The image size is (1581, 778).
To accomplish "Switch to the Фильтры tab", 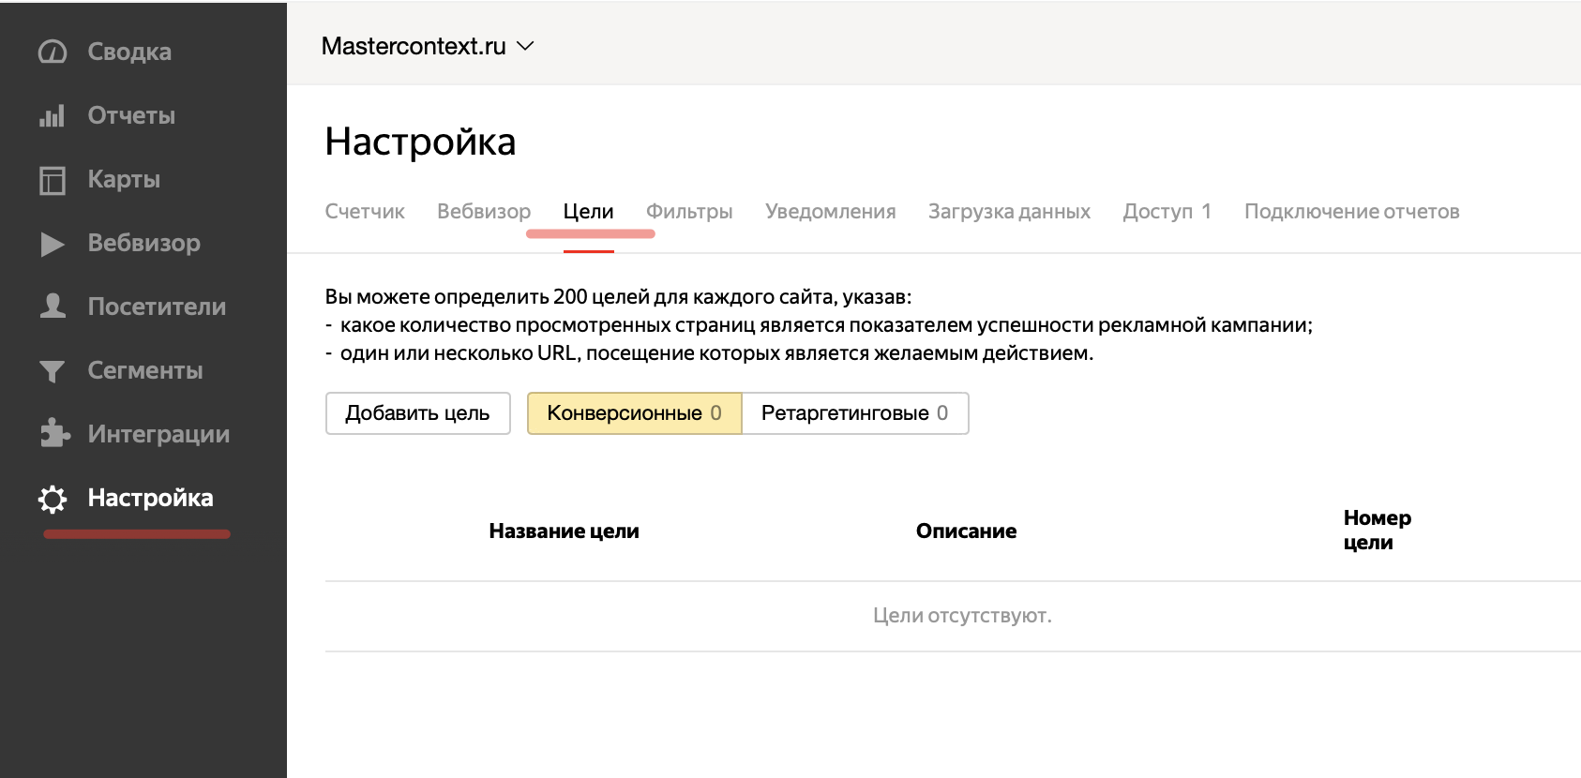I will pyautogui.click(x=689, y=212).
